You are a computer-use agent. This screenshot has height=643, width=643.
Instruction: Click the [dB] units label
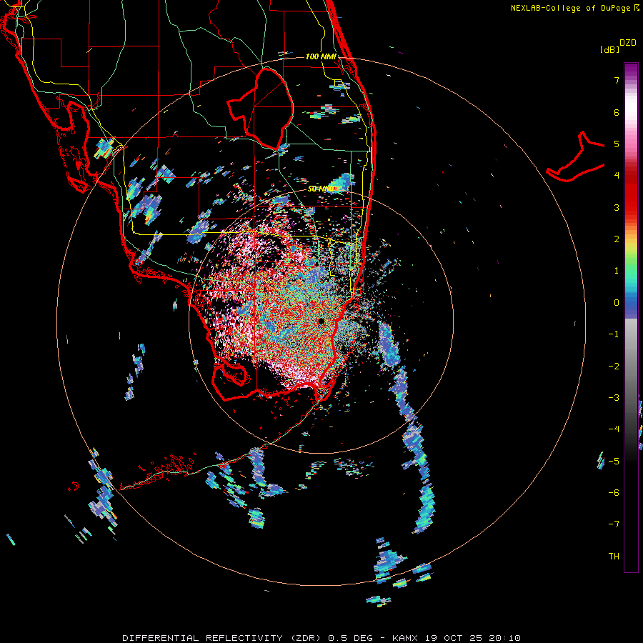tap(609, 49)
